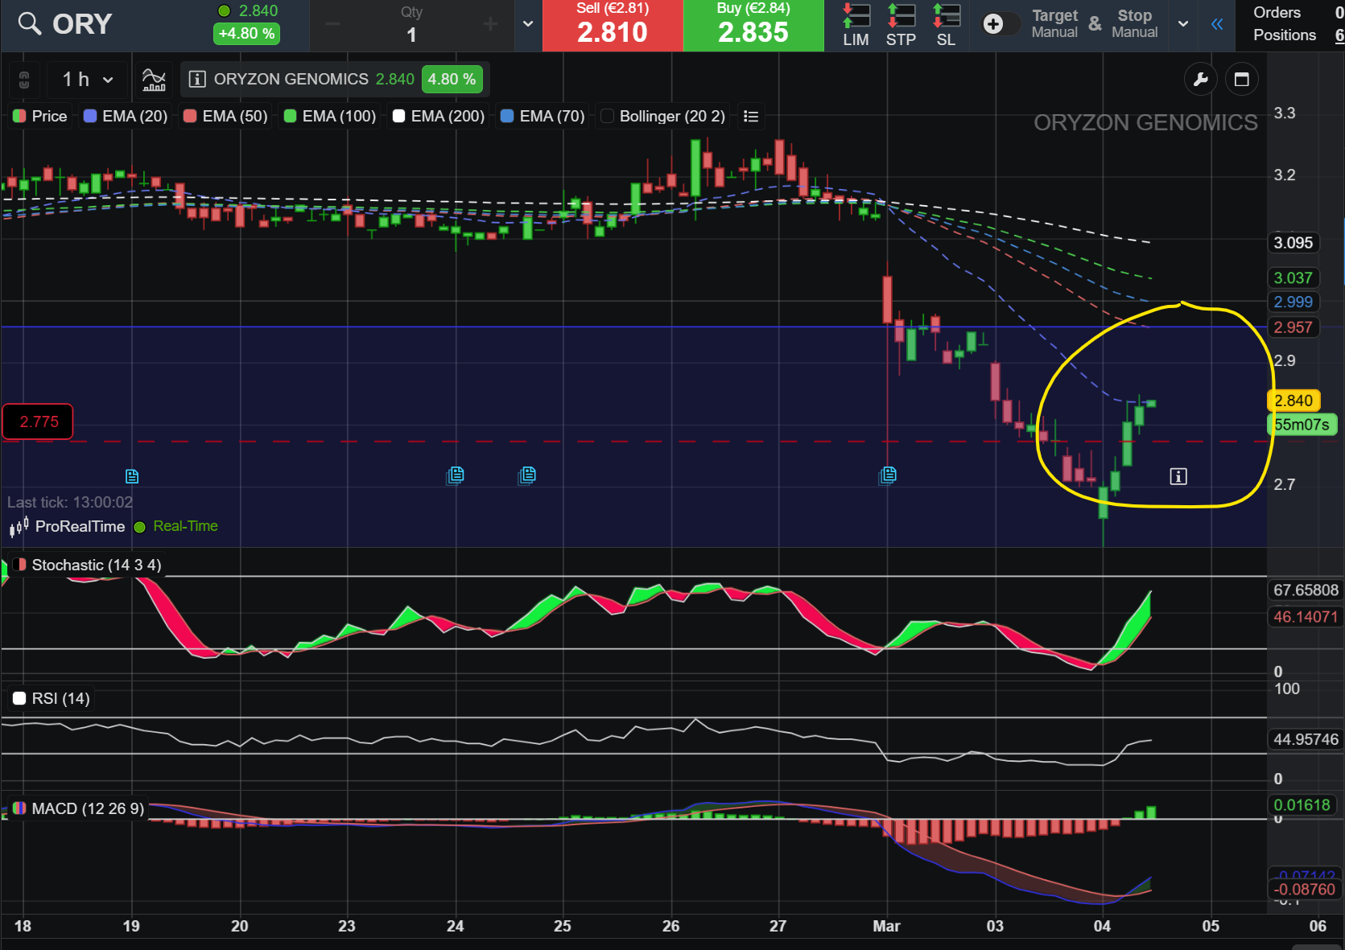Open news documents marker at Mar

tap(888, 475)
